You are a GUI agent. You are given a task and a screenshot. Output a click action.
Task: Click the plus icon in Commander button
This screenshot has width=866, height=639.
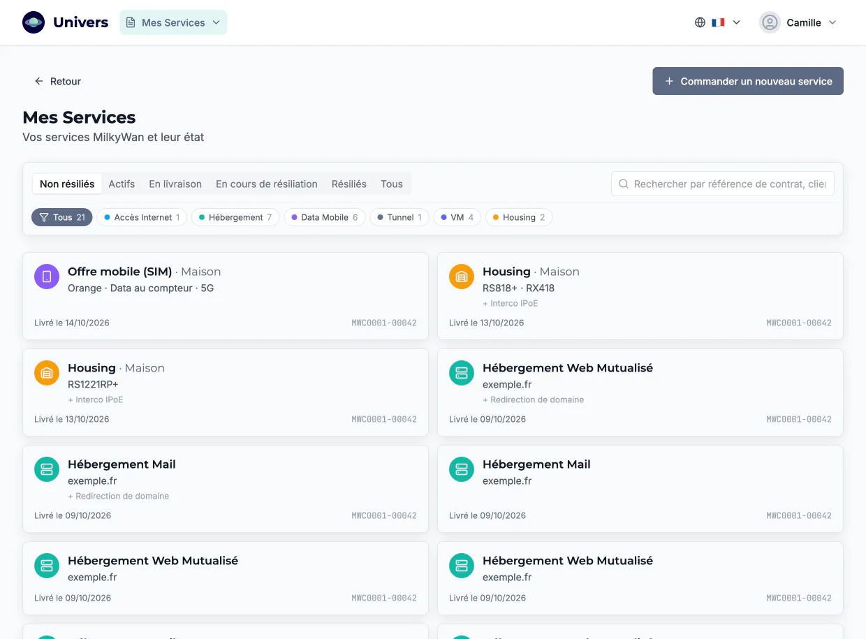point(669,81)
